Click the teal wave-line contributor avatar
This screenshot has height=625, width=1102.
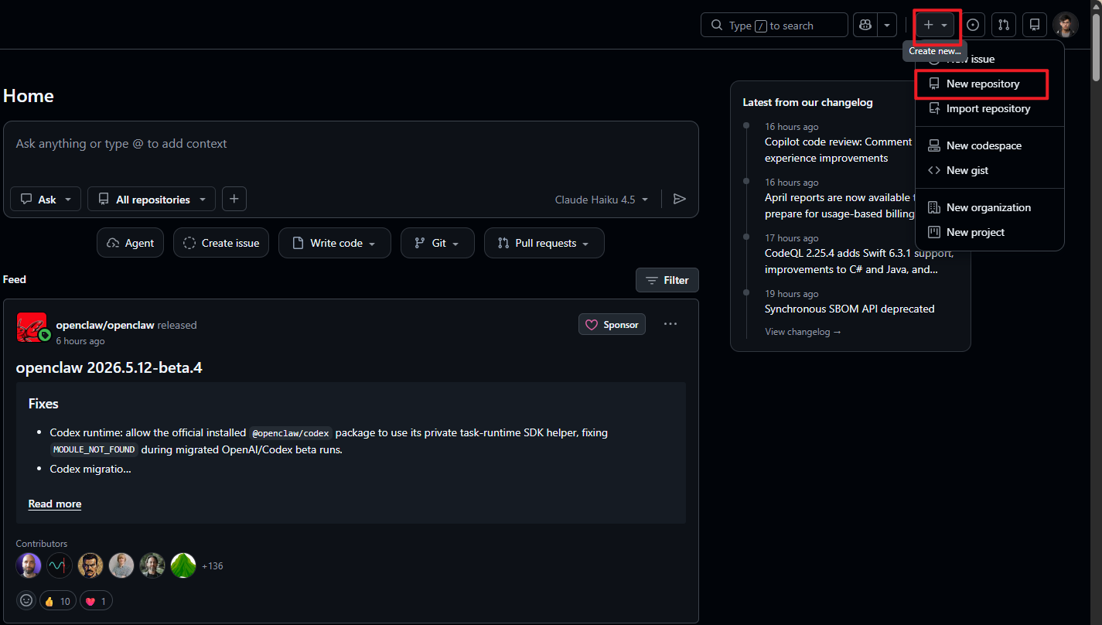click(x=60, y=565)
